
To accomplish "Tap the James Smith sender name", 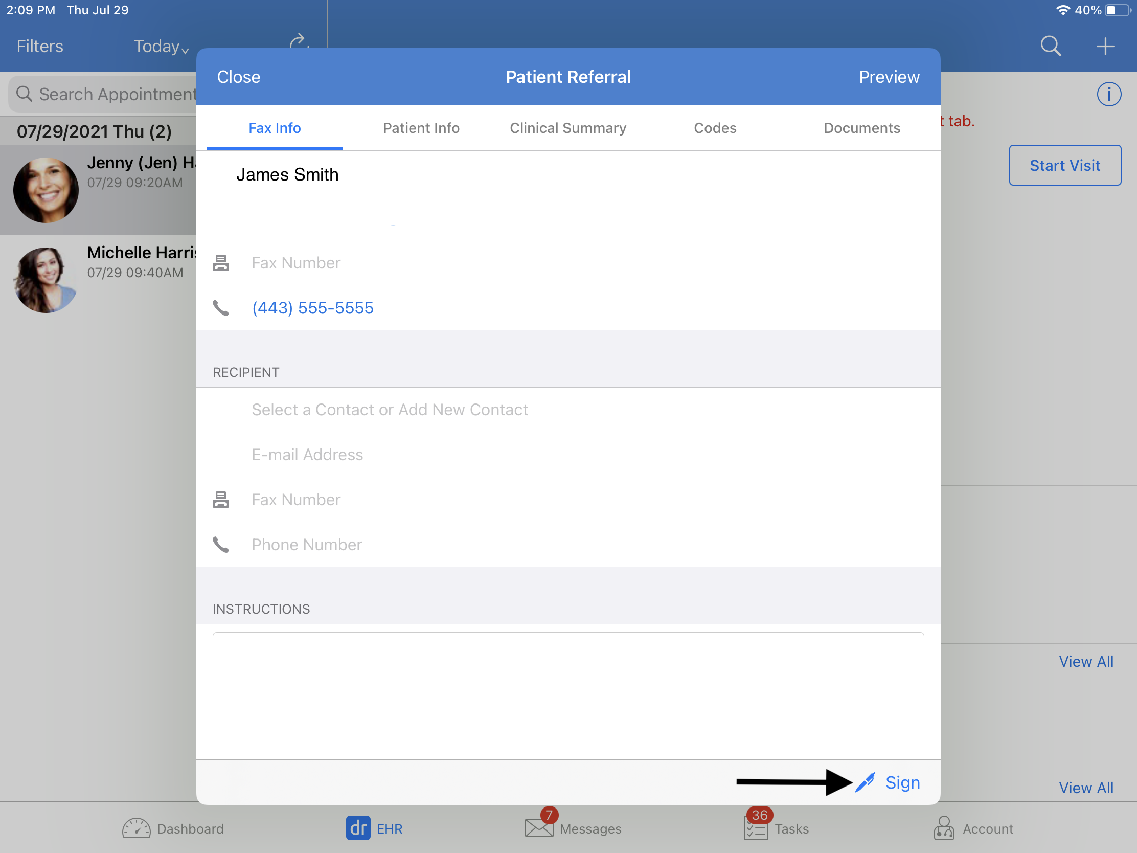I will (x=287, y=174).
